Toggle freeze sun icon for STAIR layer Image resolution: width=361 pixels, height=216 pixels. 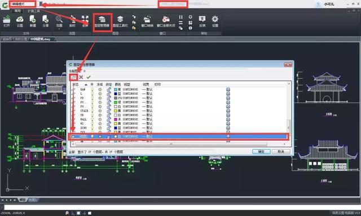[x=100, y=111]
